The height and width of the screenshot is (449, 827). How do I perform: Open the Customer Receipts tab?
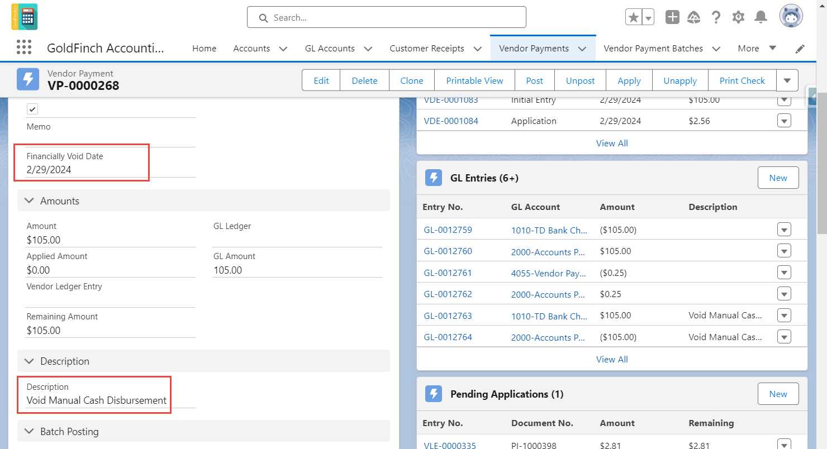coord(427,48)
